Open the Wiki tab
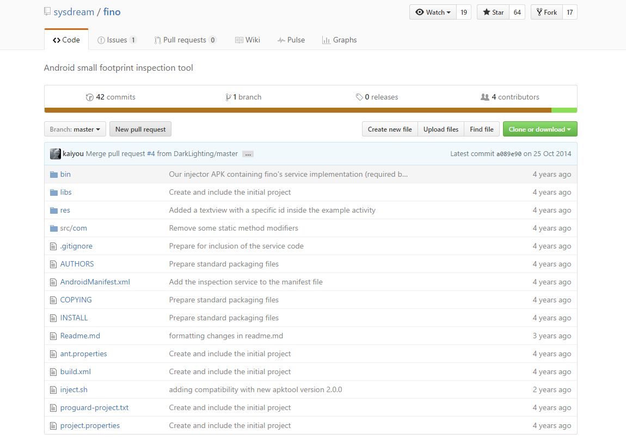The image size is (626, 440). tap(248, 40)
